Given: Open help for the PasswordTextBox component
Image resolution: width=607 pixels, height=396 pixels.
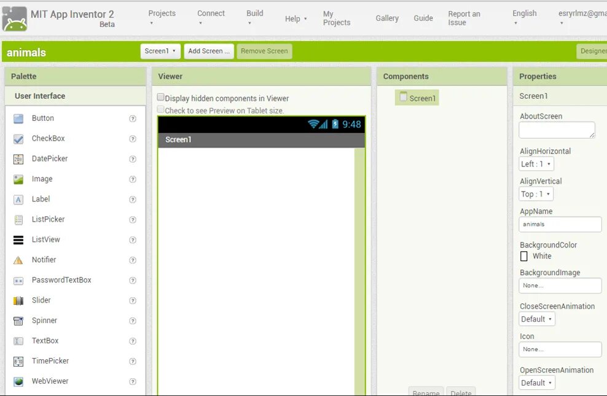Looking at the screenshot, I should point(132,281).
